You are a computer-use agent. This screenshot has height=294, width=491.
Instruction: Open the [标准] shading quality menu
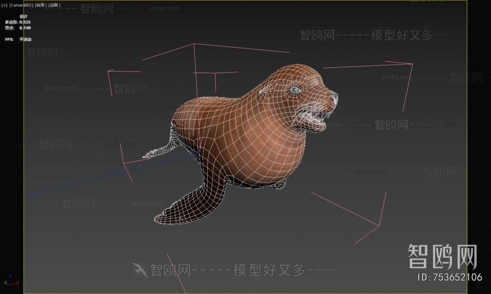coord(41,5)
